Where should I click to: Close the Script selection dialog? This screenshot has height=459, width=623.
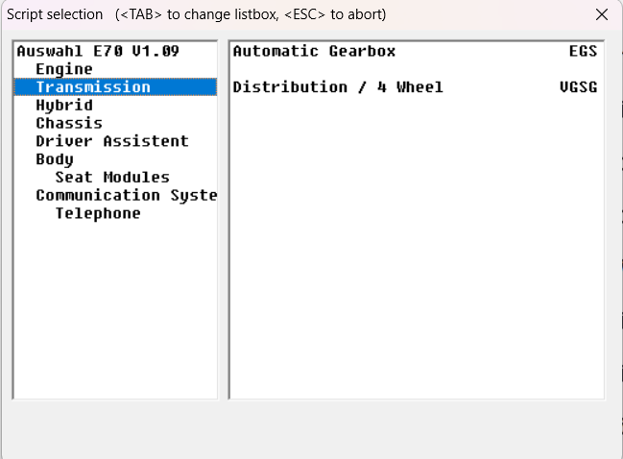(x=602, y=14)
